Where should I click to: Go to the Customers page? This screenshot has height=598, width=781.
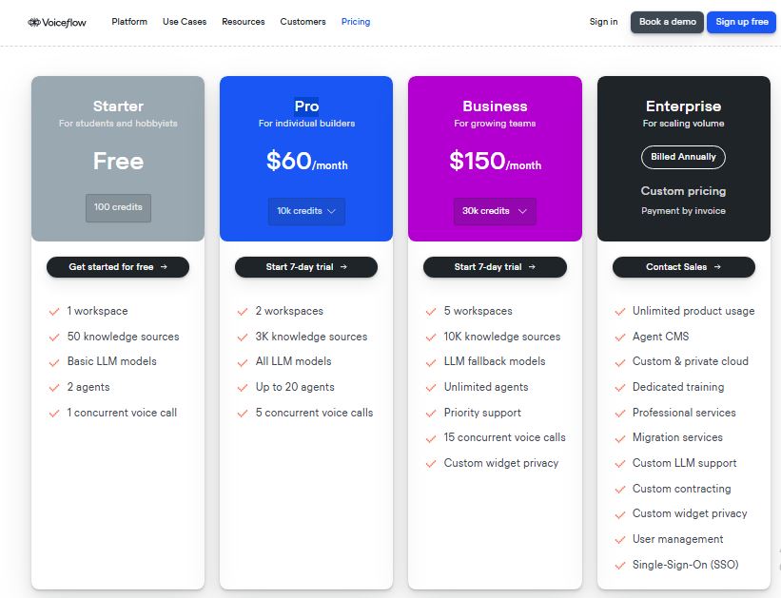coord(303,22)
